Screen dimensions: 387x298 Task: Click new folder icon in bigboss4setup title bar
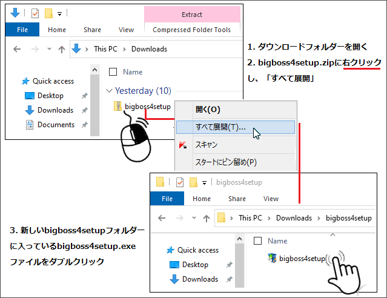click(193, 182)
